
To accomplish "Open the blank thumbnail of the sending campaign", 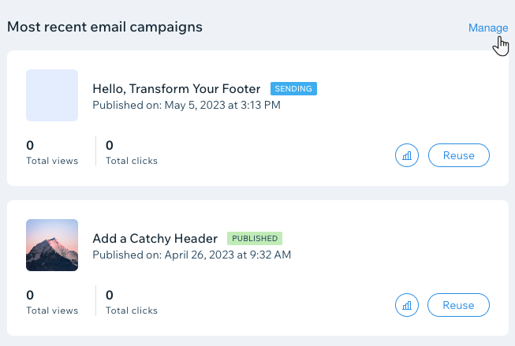I will [52, 95].
